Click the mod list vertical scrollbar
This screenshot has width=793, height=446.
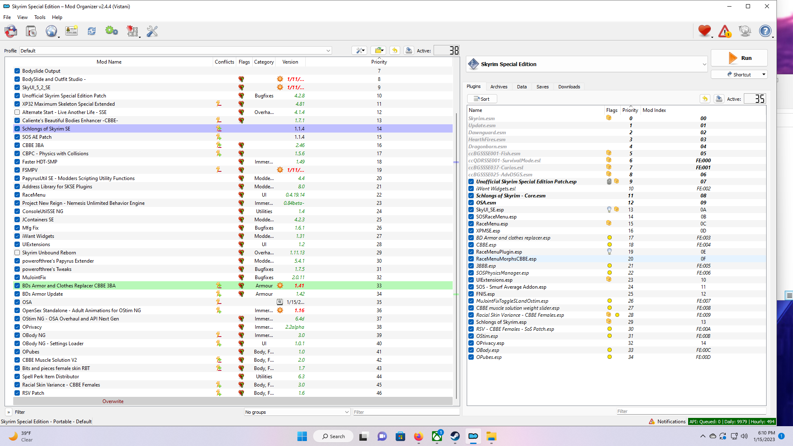click(x=456, y=256)
